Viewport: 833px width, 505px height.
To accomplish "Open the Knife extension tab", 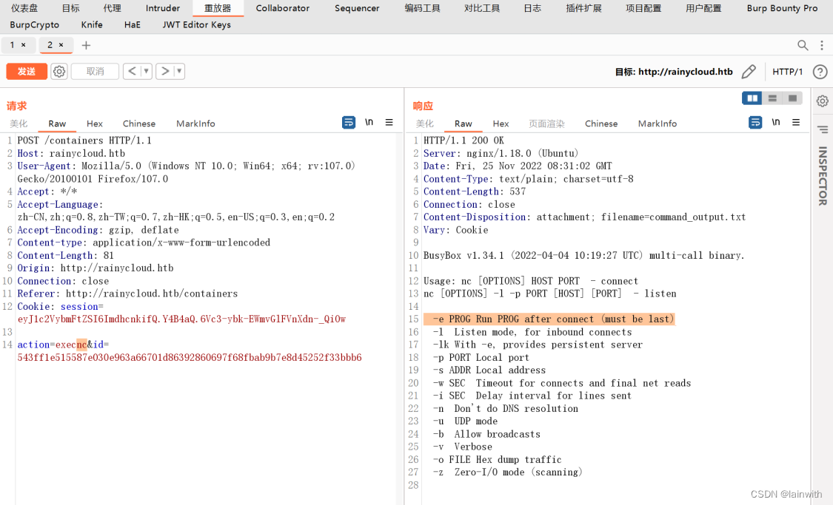I will click(x=92, y=24).
